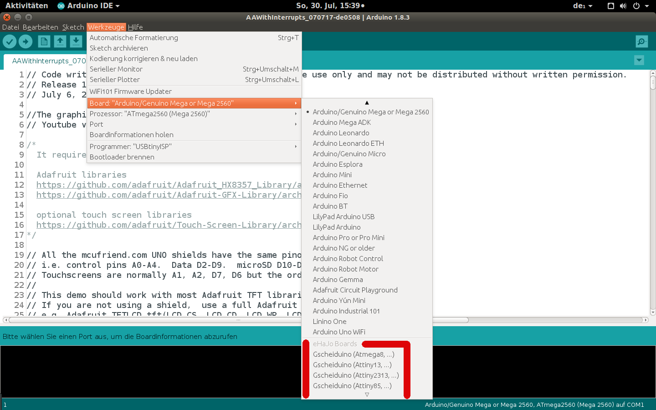Choose Arduino Robot Control board
The height and width of the screenshot is (410, 656).
coord(367,259)
